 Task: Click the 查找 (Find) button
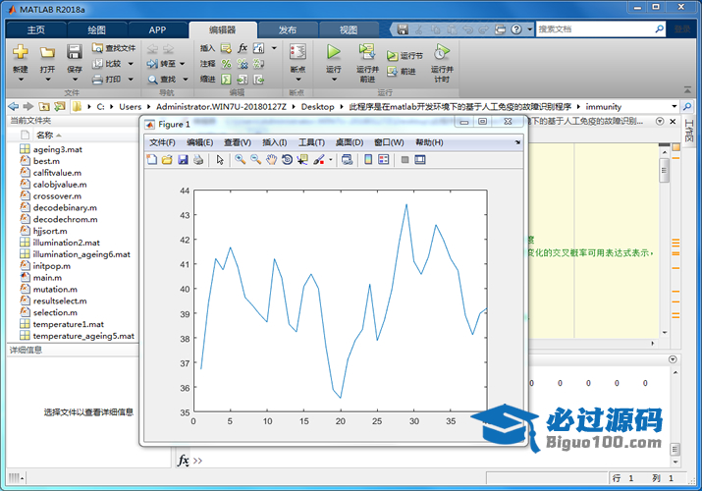pyautogui.click(x=162, y=80)
